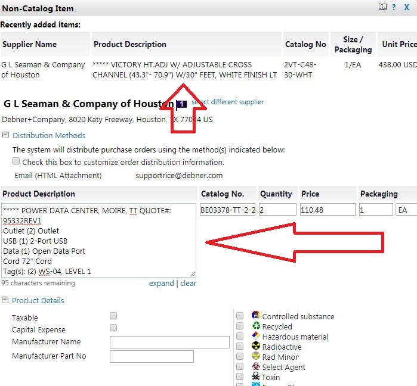The image size is (417, 386).
Task: Click the Size / Packaging column header
Action: pyautogui.click(x=353, y=44)
